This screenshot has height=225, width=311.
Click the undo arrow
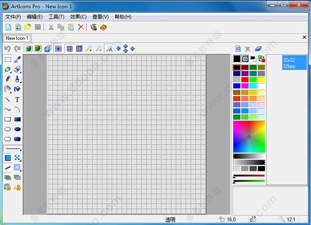[x=8, y=49]
